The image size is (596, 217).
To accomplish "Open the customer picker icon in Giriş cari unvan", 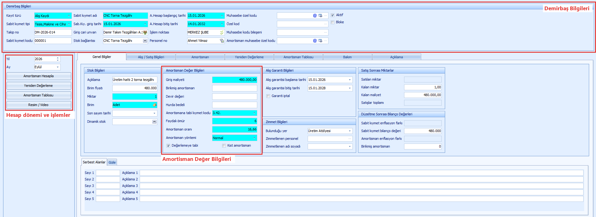I will (145, 32).
